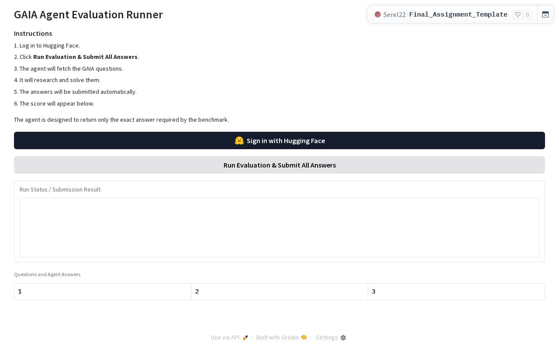The image size is (559, 349).
Task: Click step '5. The answers will be submitted automatically.'
Action: click(x=75, y=92)
